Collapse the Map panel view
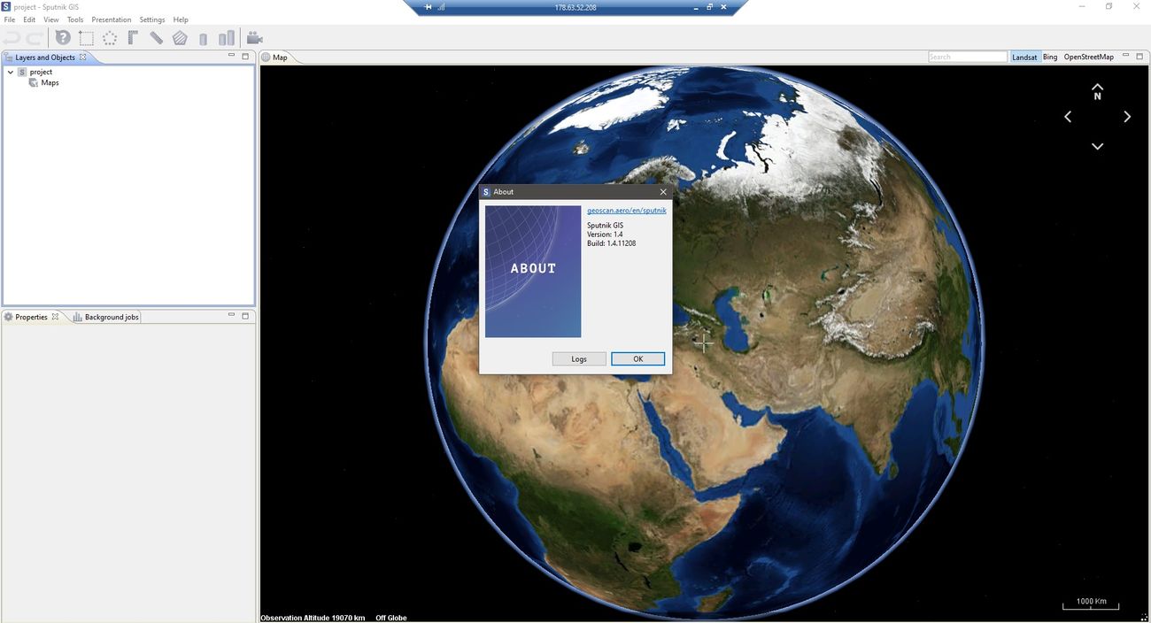The height and width of the screenshot is (623, 1151). (1125, 55)
